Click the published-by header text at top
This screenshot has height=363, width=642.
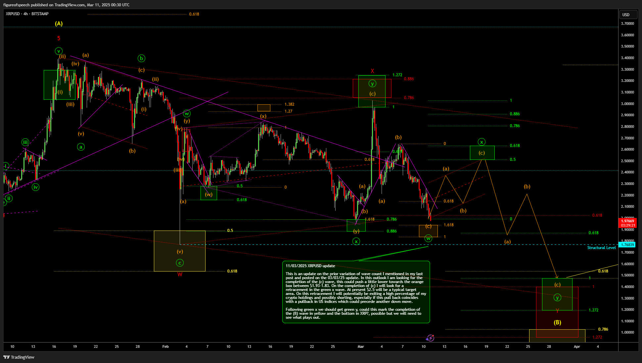pos(66,5)
